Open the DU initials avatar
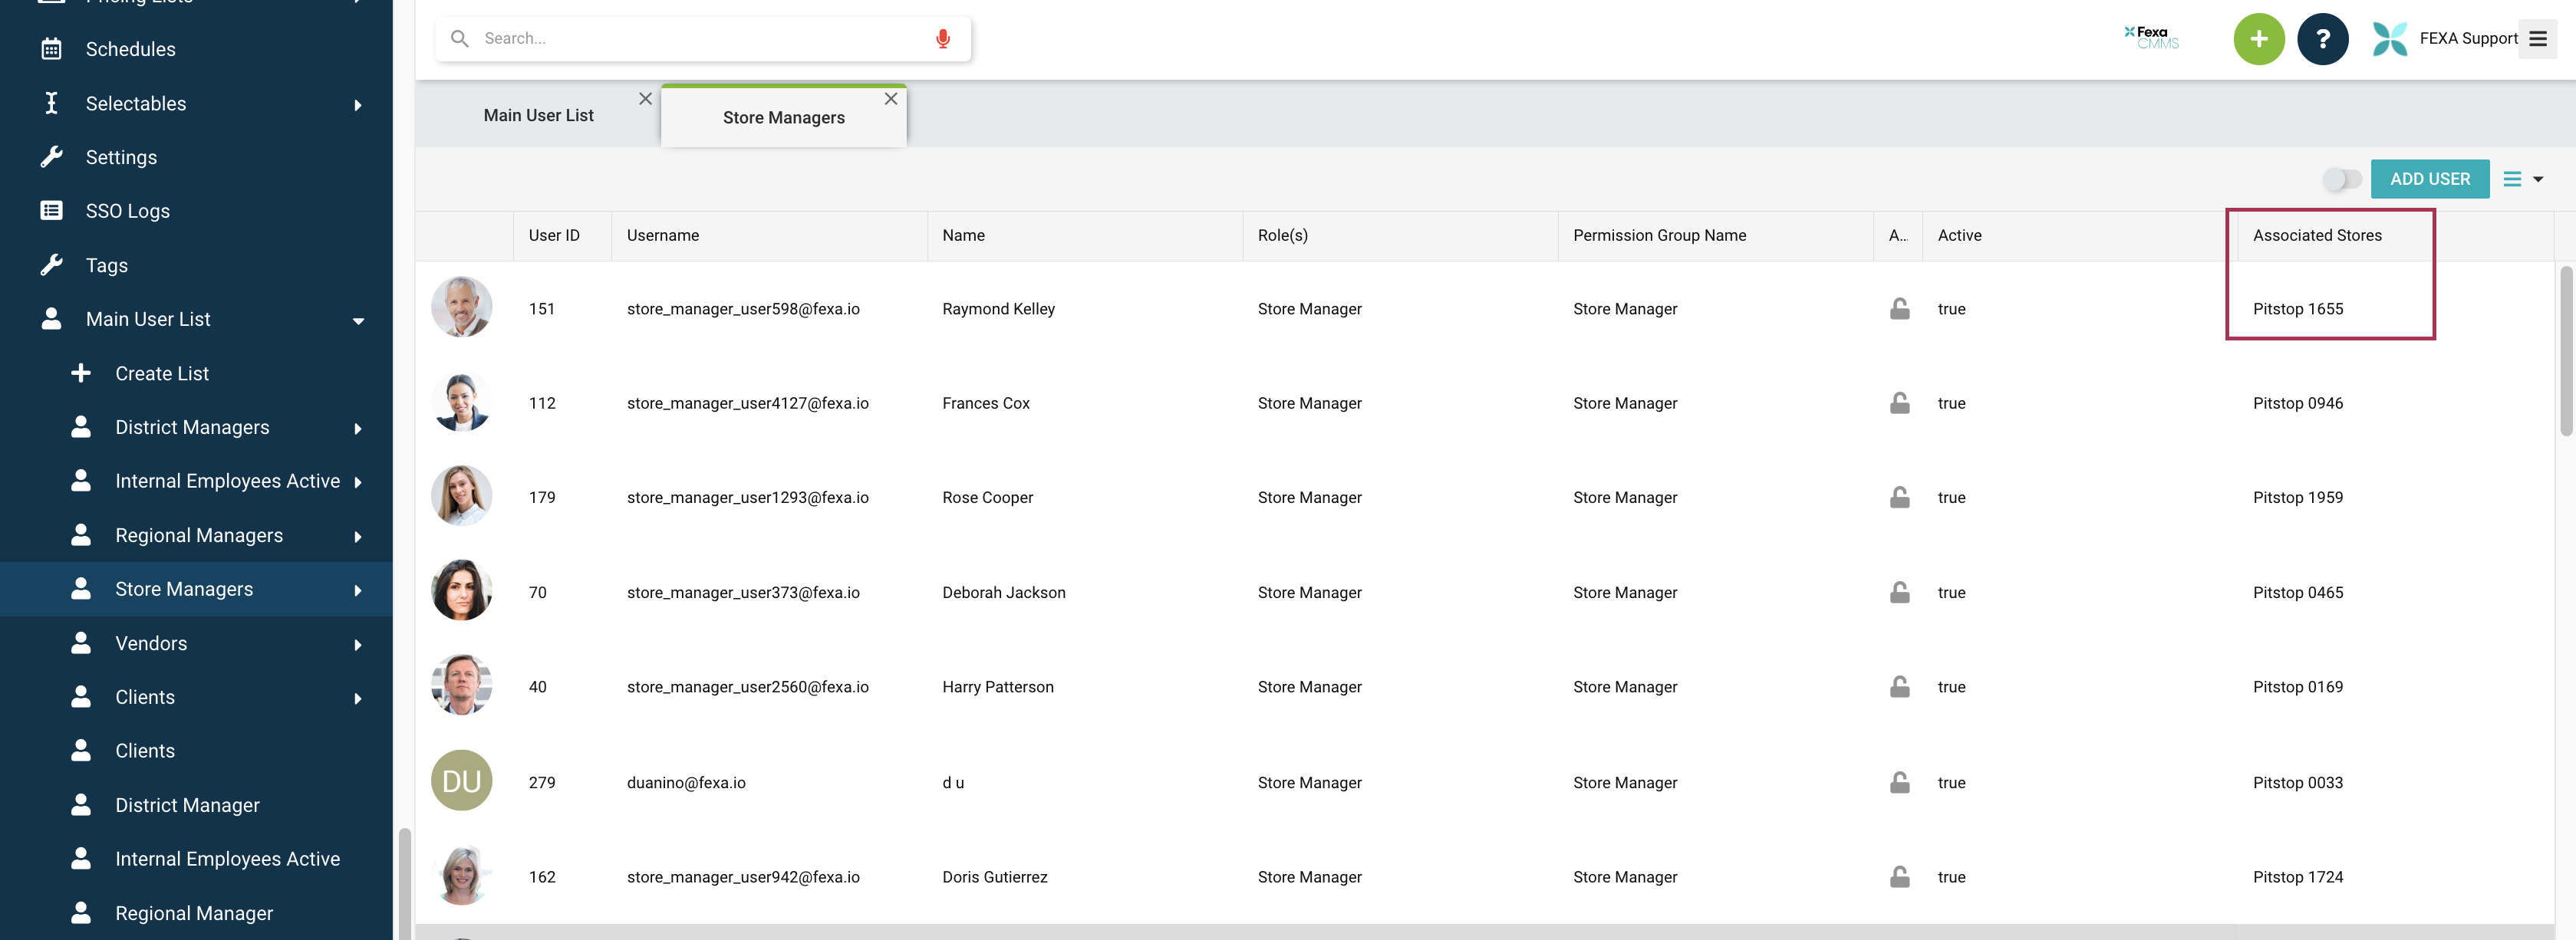This screenshot has width=2576, height=940. pyautogui.click(x=461, y=780)
